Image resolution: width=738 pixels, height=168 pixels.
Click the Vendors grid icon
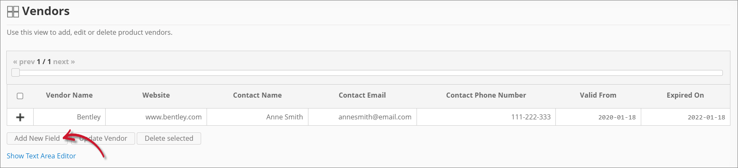[13, 12]
